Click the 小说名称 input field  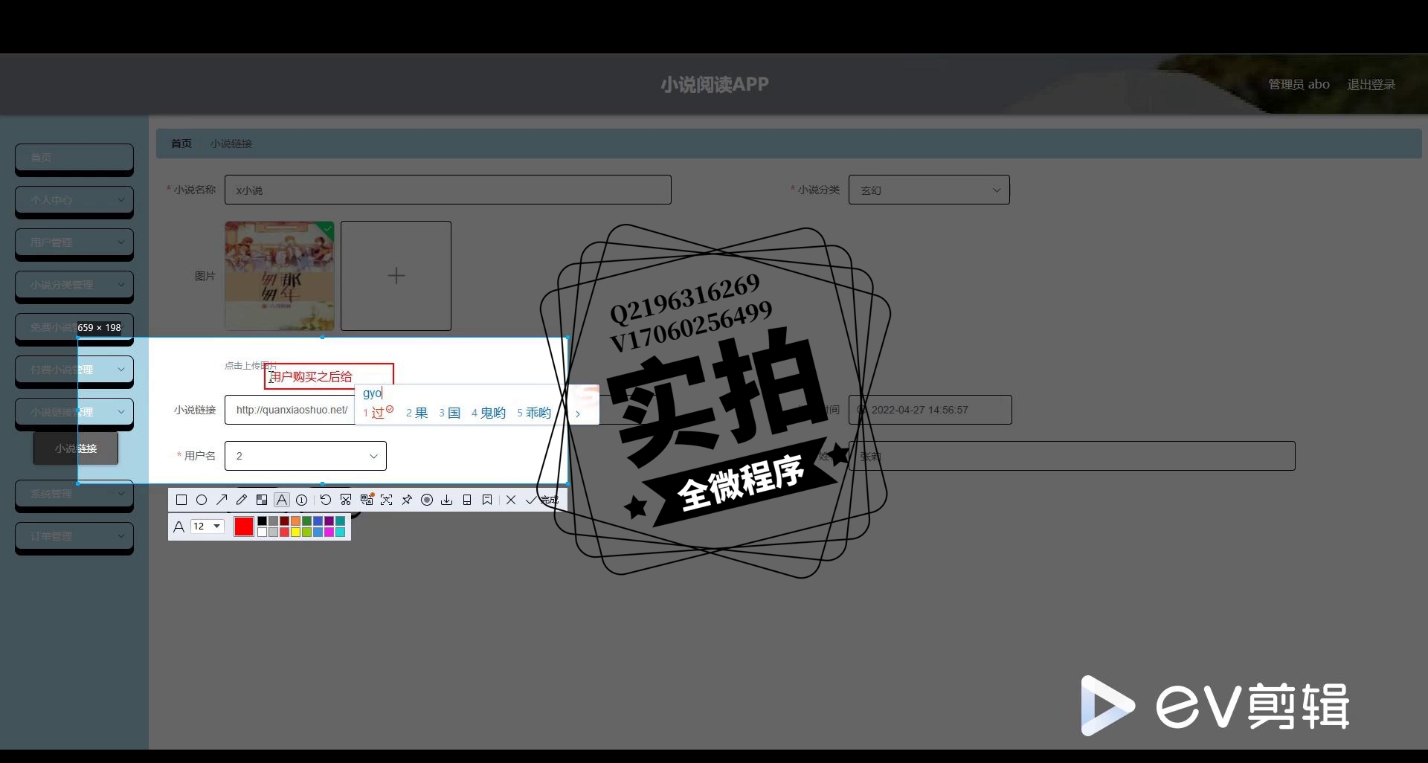click(448, 190)
